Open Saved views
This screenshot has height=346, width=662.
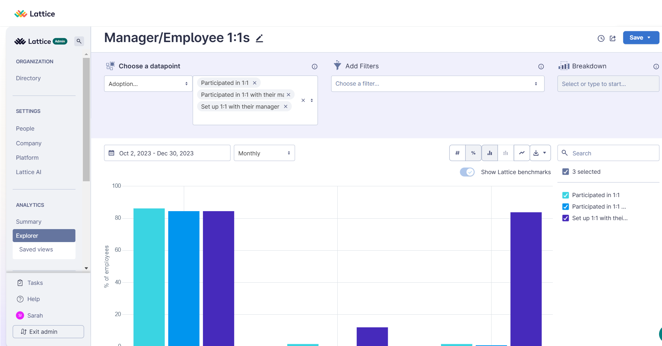36,249
